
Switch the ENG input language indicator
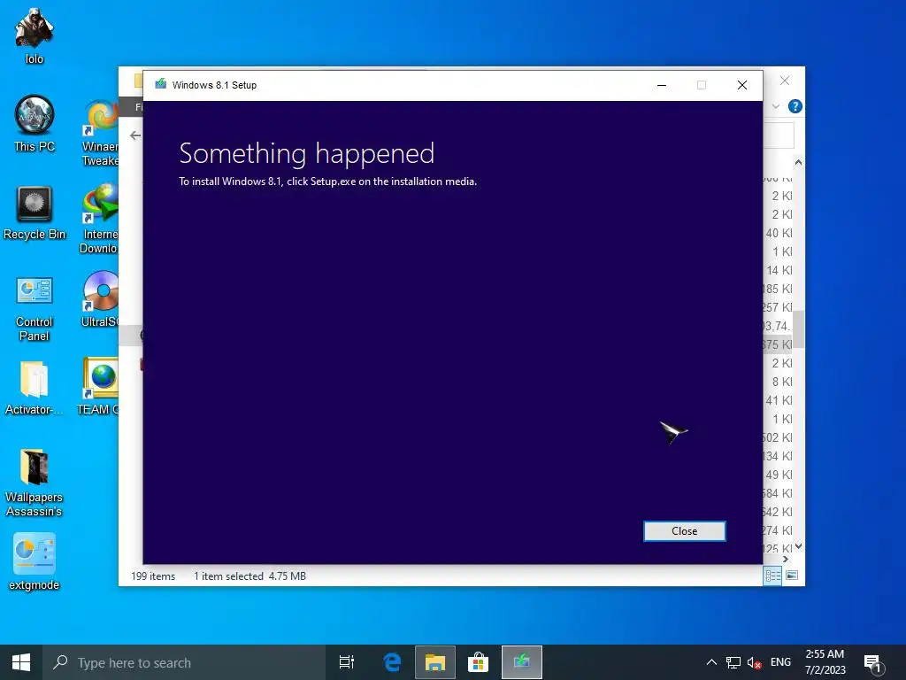[780, 662]
